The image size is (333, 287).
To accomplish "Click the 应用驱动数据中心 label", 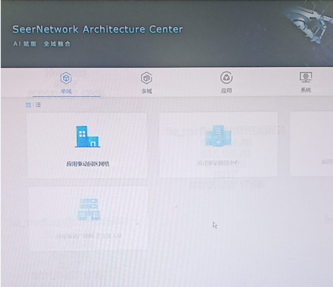I will click(x=218, y=163).
